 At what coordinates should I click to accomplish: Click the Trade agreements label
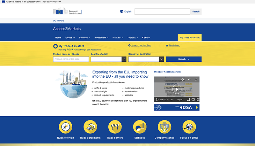pyautogui.click(x=90, y=138)
